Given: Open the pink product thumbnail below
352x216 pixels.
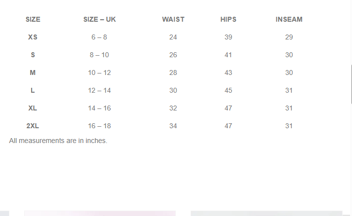Looking at the screenshot, I should click(x=100, y=213).
